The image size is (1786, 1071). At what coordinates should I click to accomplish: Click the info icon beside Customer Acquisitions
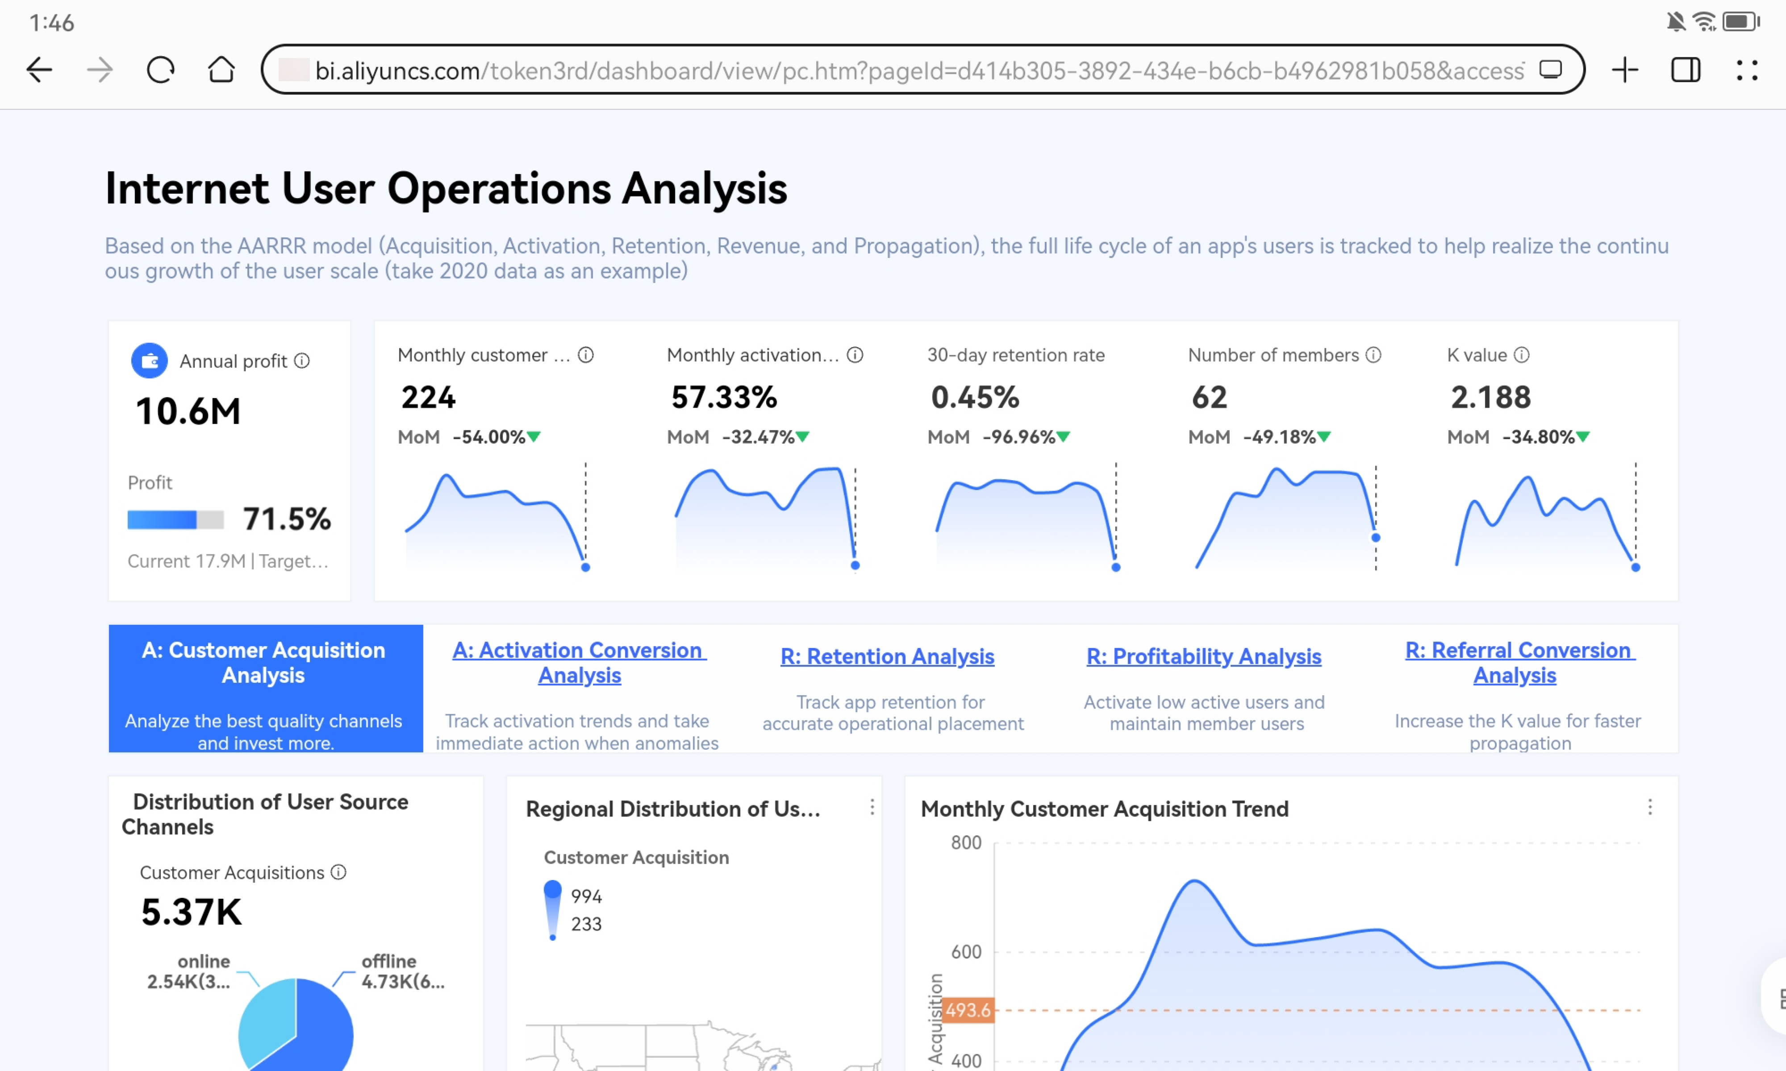point(338,872)
